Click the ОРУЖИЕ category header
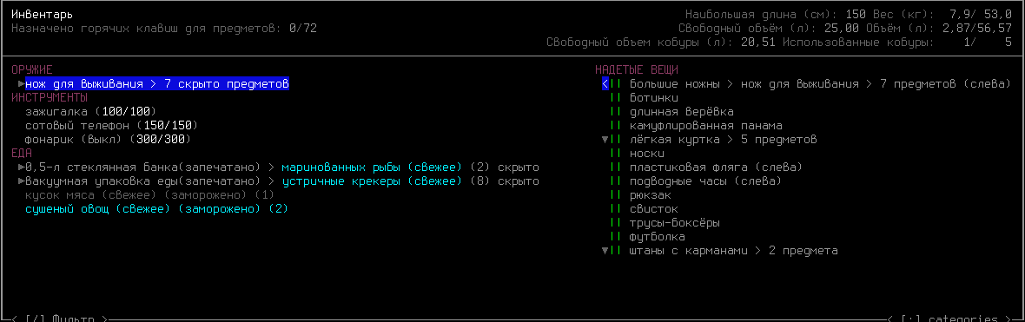This screenshot has width=1025, height=322. coord(32,70)
